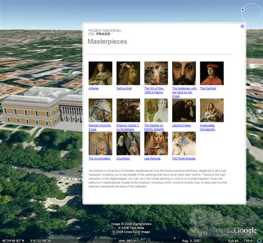
Task: Click Image © 2009 DigitalGlobe attribution
Action: click(x=131, y=224)
